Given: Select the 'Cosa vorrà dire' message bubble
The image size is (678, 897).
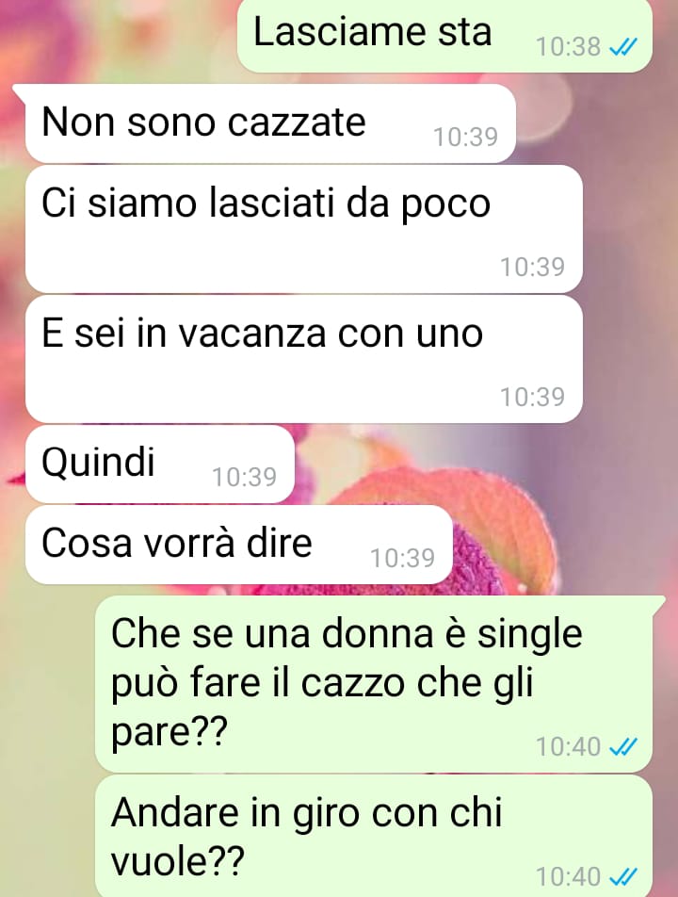Looking at the screenshot, I should 239,545.
